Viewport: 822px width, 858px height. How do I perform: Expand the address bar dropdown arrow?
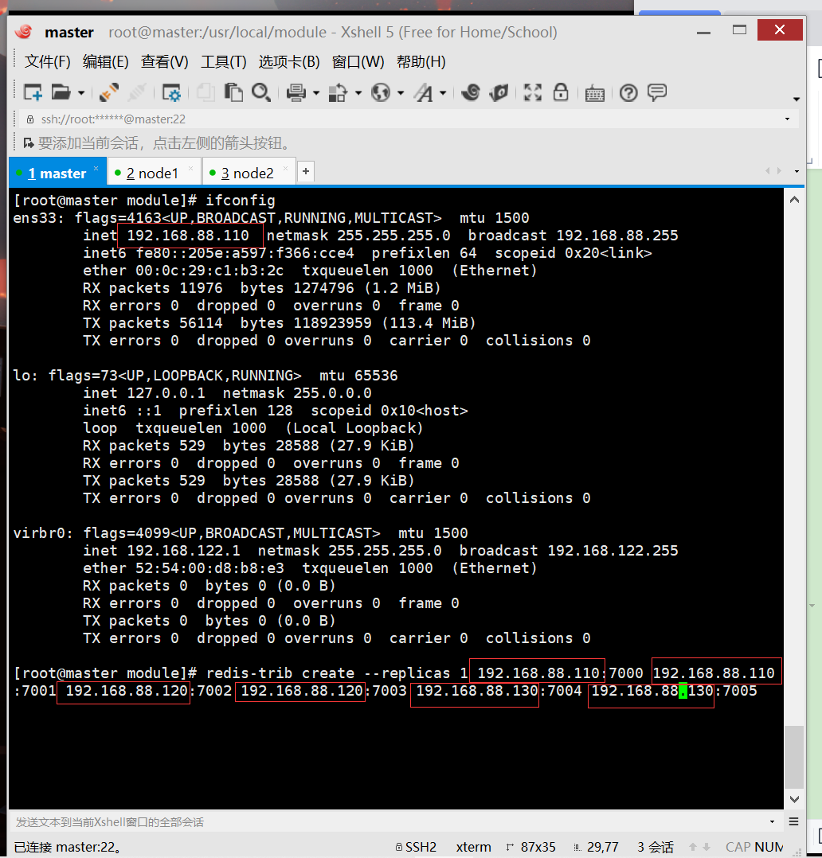788,119
